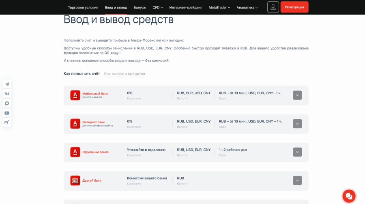The image size is (365, 204).
Task: Open Интернет-трейдинг page
Action: (186, 7)
